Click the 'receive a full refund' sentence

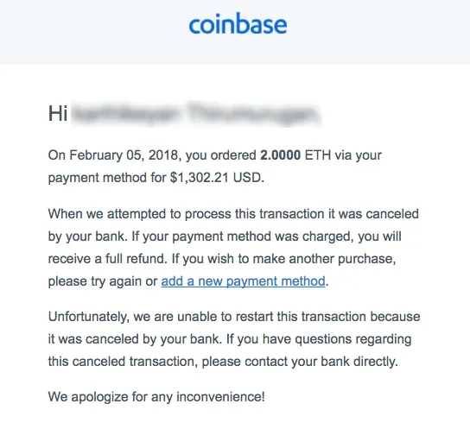click(x=108, y=259)
